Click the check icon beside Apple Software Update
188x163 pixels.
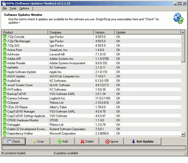point(5,72)
